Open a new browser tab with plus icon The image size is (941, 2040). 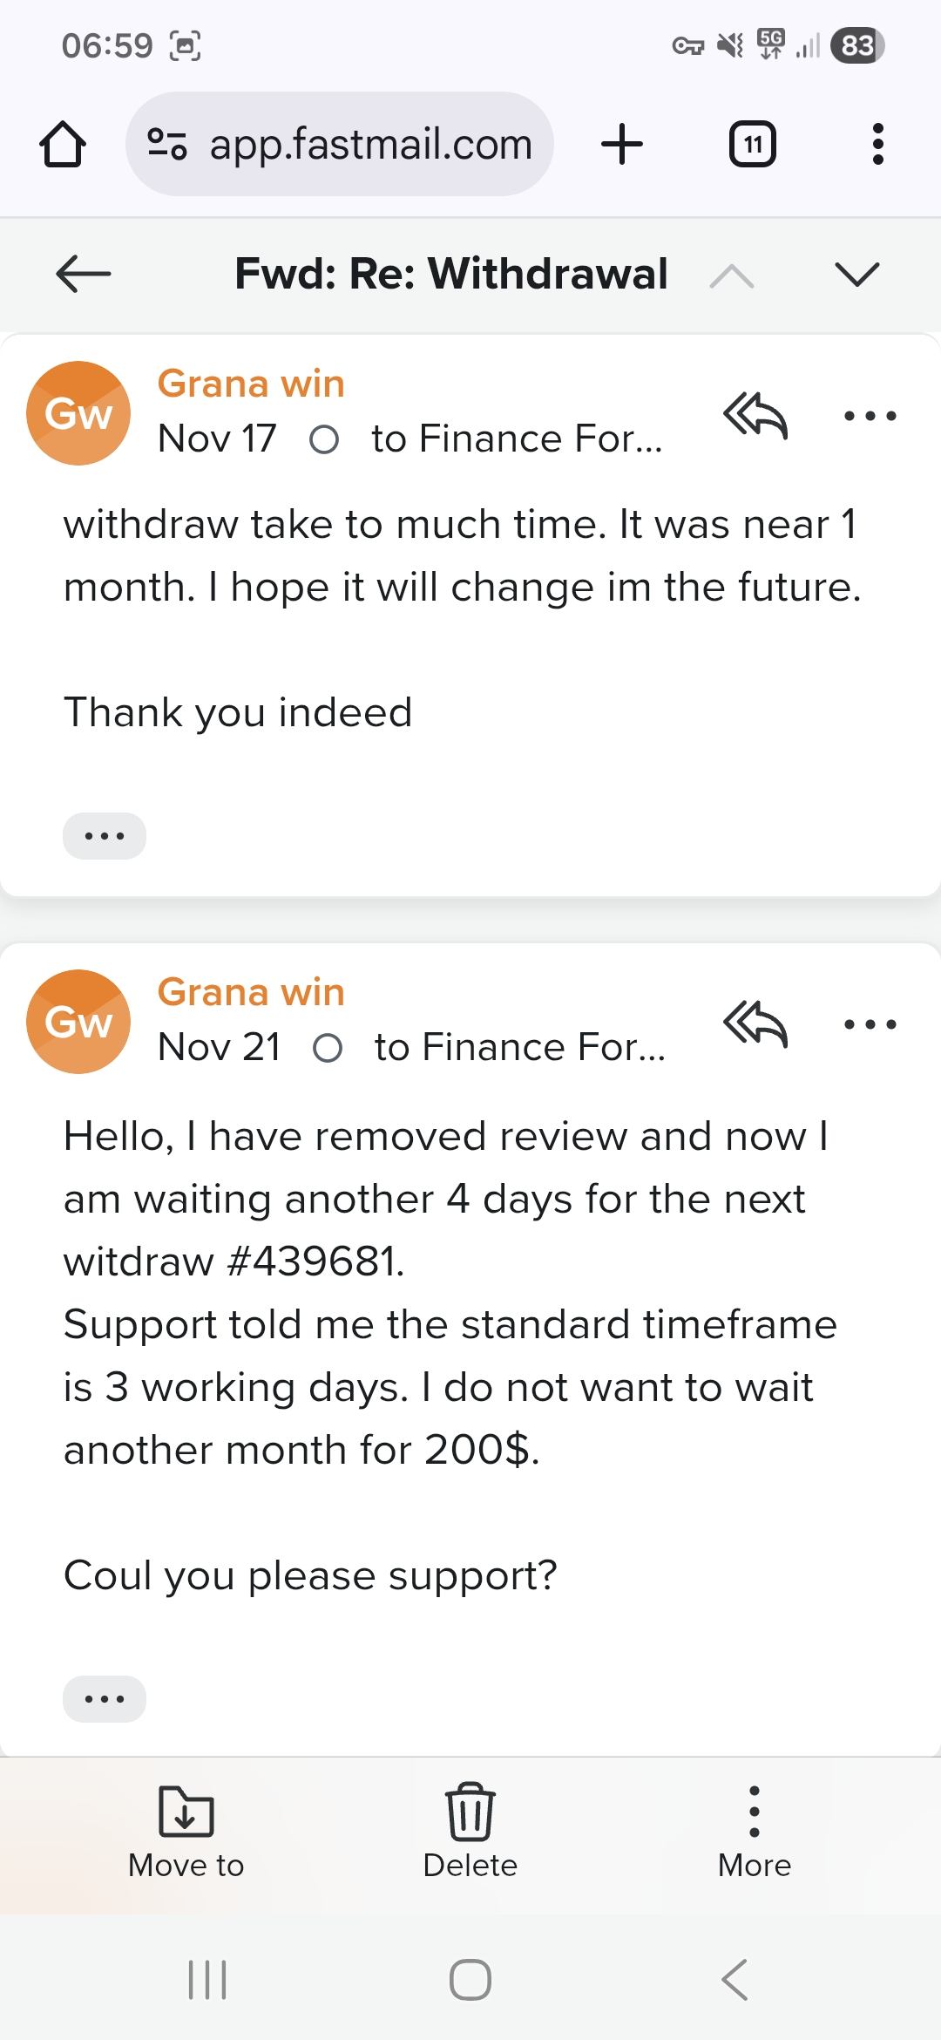pos(622,144)
